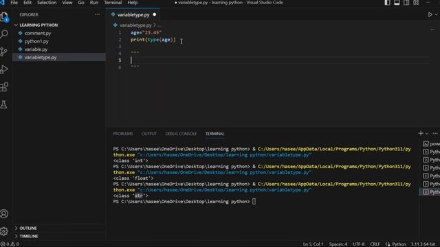The width and height of the screenshot is (440, 247).
Task: Open variable.py in explorer
Action: 36,49
